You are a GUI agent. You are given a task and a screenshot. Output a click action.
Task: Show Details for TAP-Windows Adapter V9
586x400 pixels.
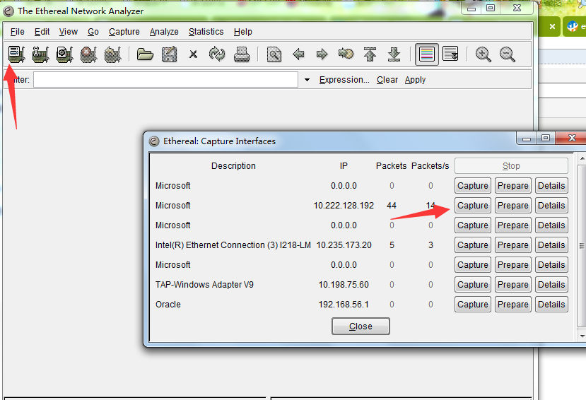[551, 285]
